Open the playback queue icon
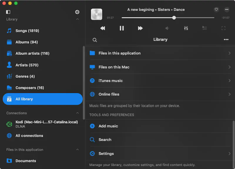Screen dimensions: 235x169 [204, 28]
